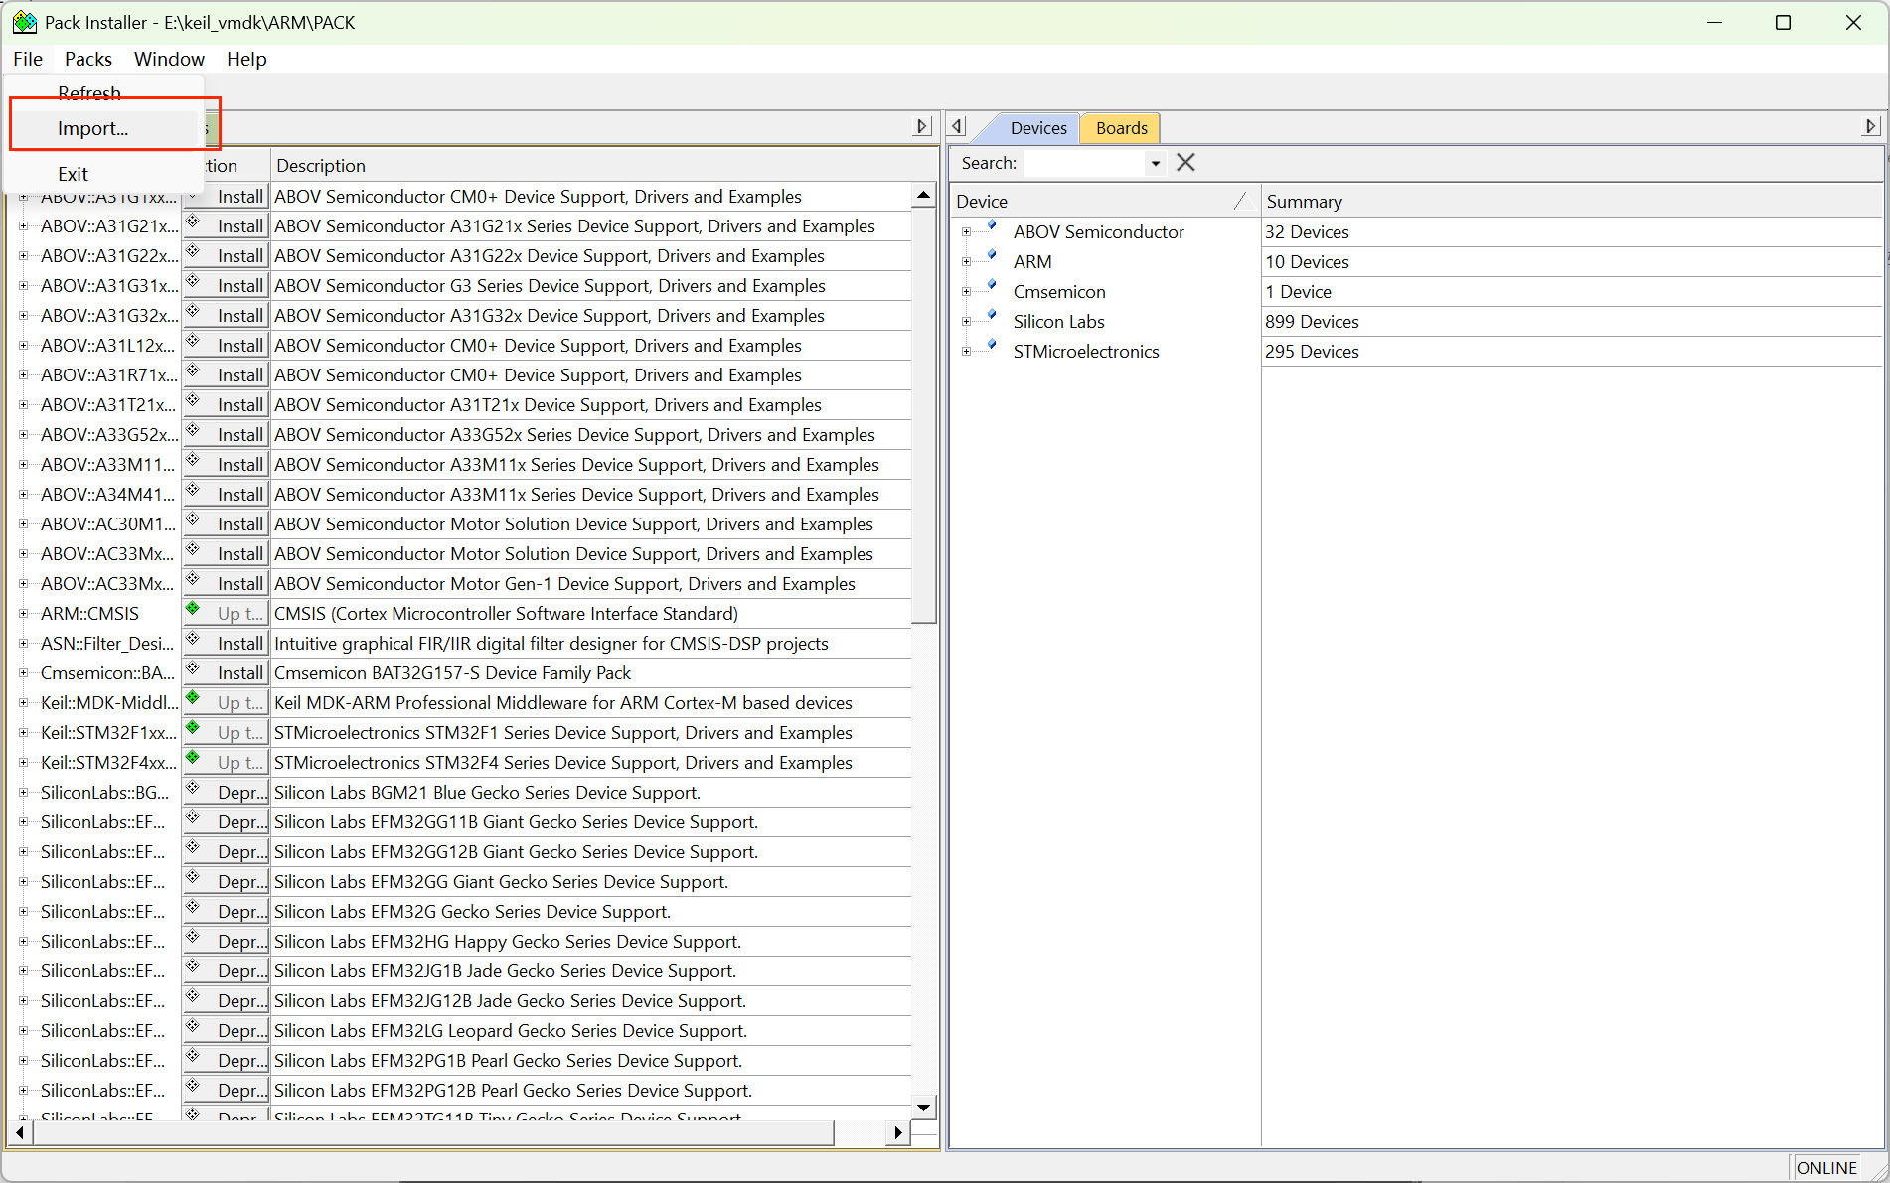Choose Import... from File menu
Image resolution: width=1890 pixels, height=1183 pixels.
(92, 128)
